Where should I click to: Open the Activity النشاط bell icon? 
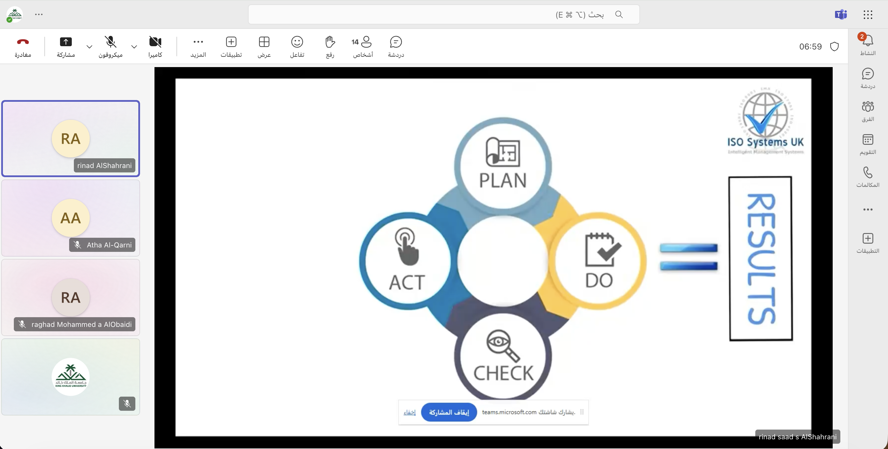[867, 45]
